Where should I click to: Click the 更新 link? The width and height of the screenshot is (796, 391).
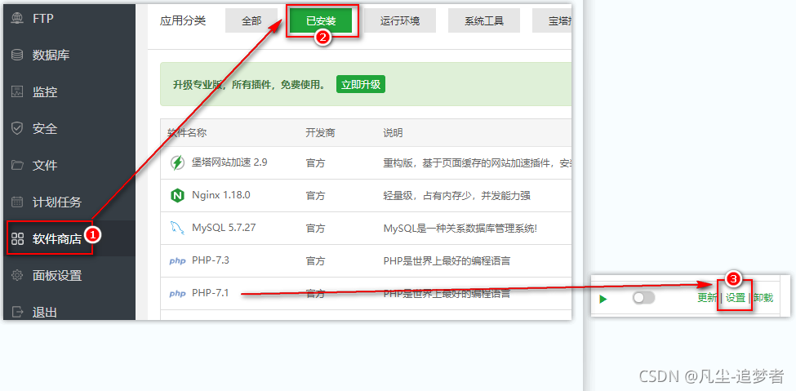click(707, 298)
